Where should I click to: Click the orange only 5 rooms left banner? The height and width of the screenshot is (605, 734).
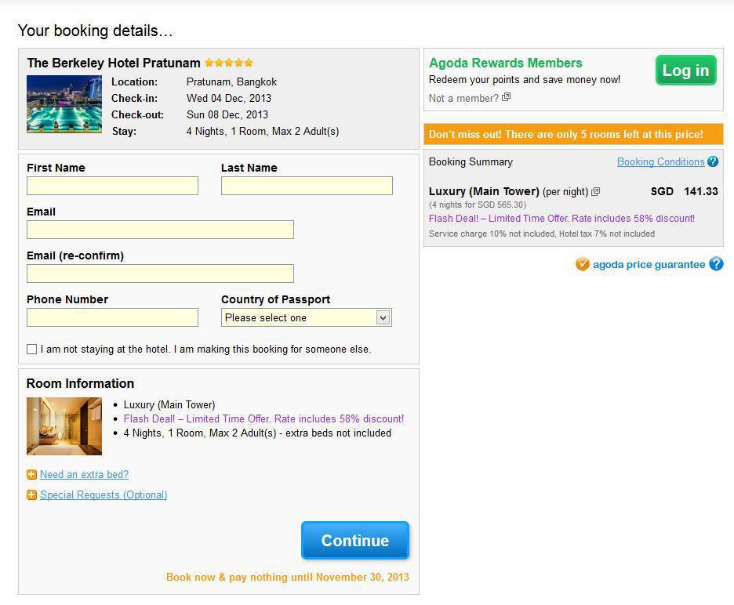tap(573, 134)
